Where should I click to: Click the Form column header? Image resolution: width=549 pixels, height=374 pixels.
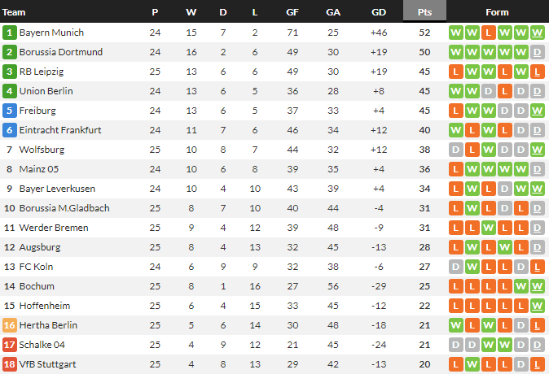click(497, 12)
